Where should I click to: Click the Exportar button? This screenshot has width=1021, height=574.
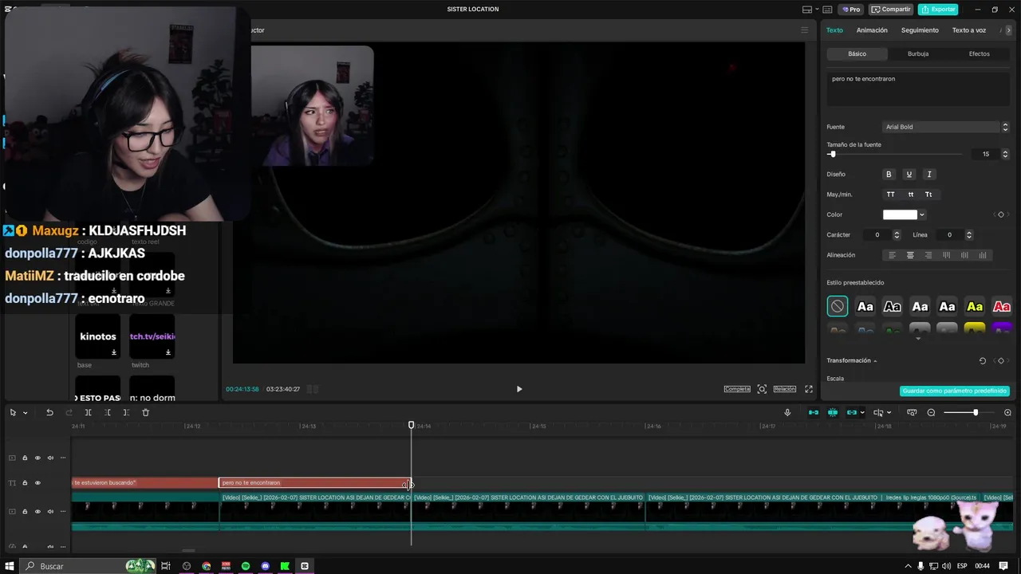[938, 10]
